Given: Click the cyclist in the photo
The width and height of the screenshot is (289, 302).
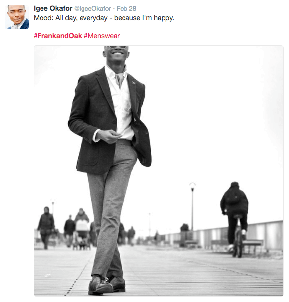Looking at the screenshot, I should [235, 219].
